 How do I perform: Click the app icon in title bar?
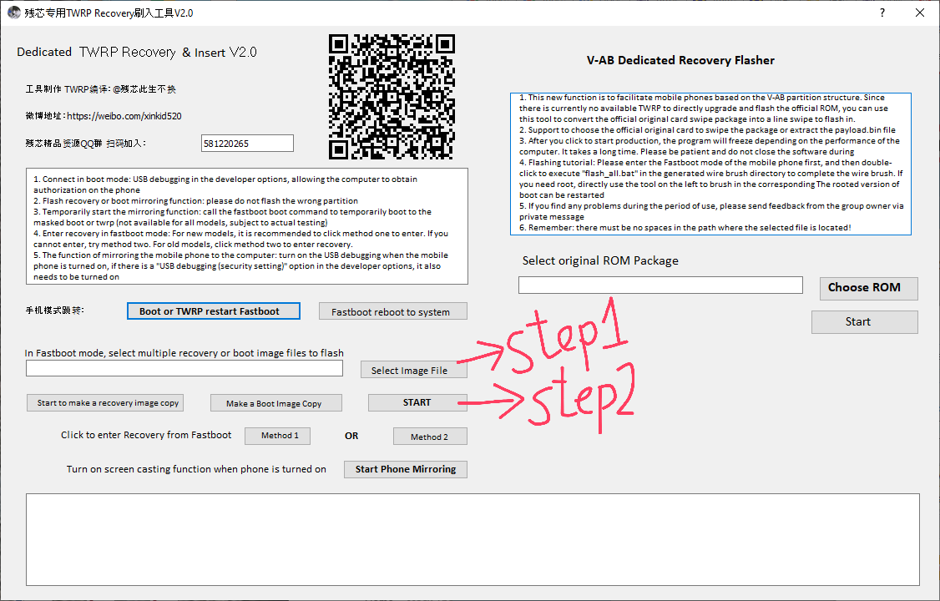pyautogui.click(x=14, y=13)
